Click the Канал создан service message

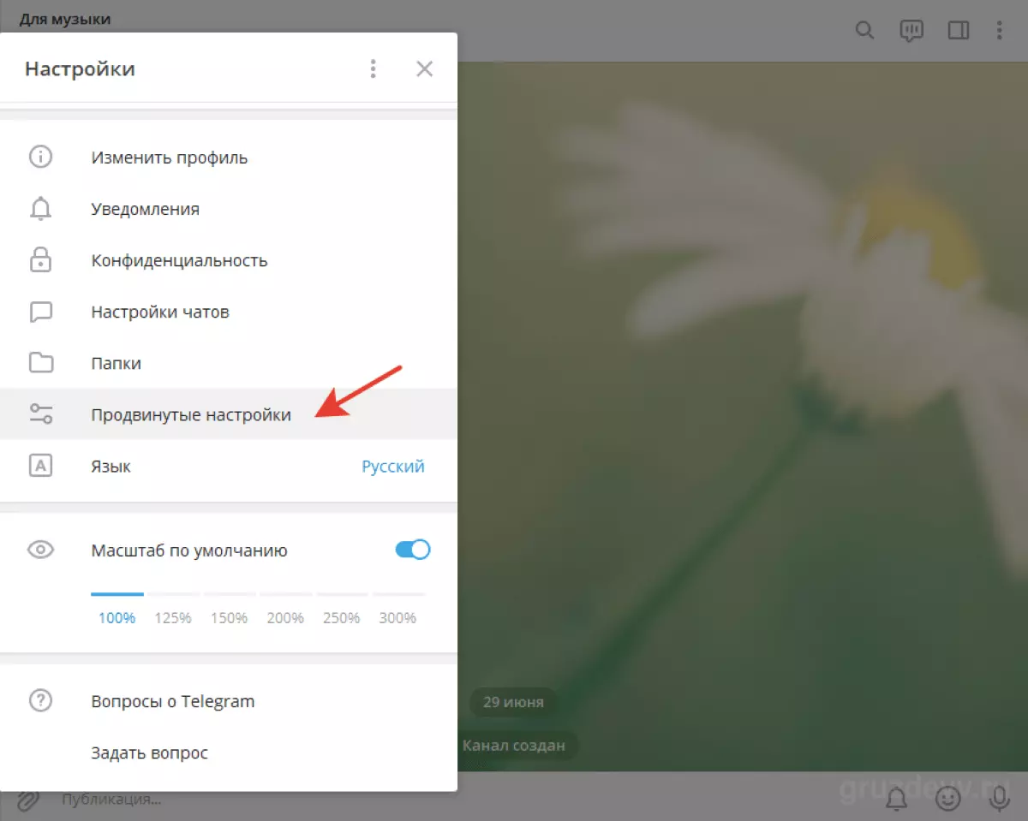point(513,745)
